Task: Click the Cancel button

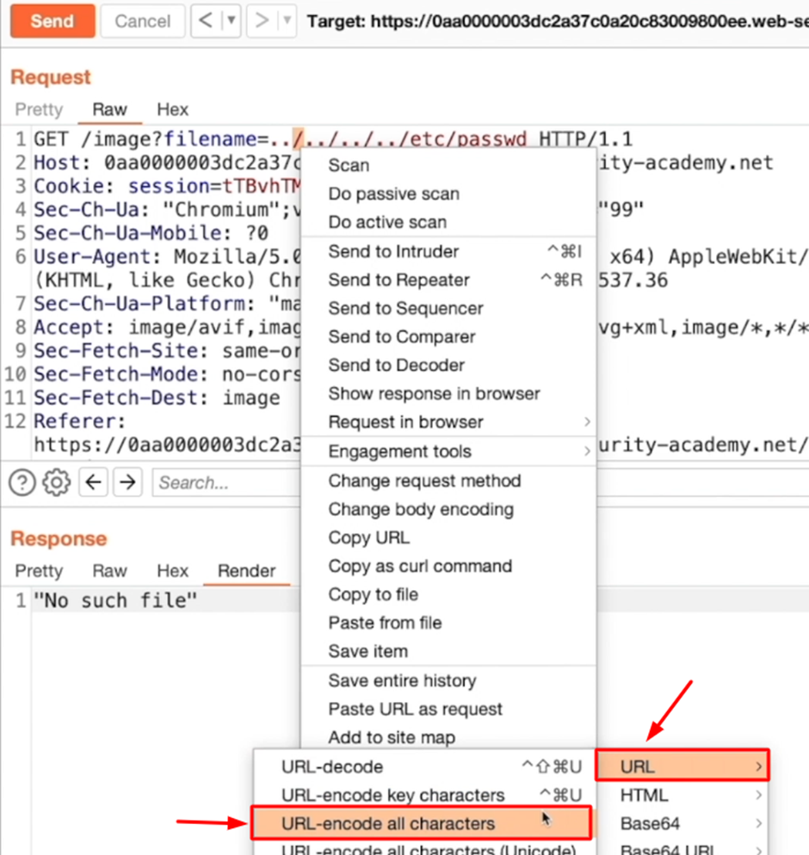Action: click(142, 22)
